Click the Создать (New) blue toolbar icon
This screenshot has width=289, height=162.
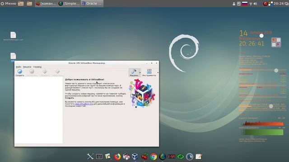coord(20,72)
